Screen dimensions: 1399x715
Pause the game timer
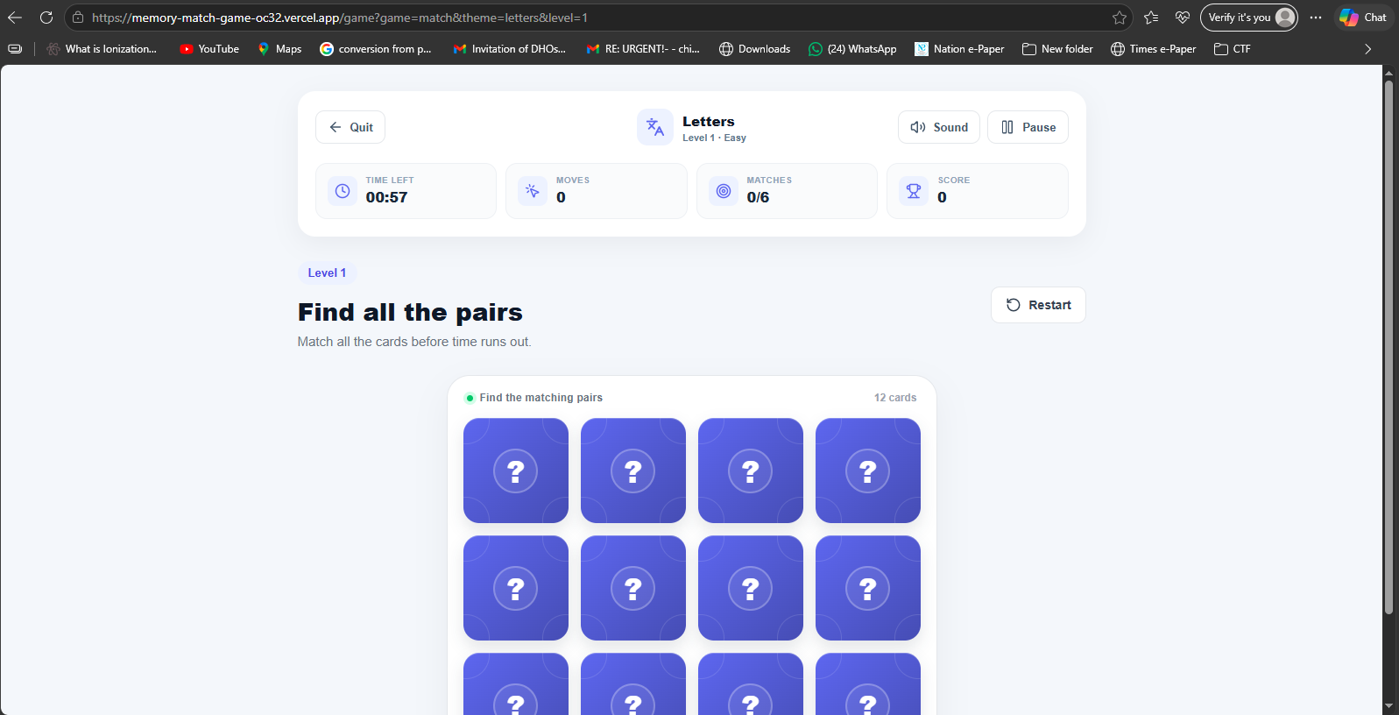1028,127
